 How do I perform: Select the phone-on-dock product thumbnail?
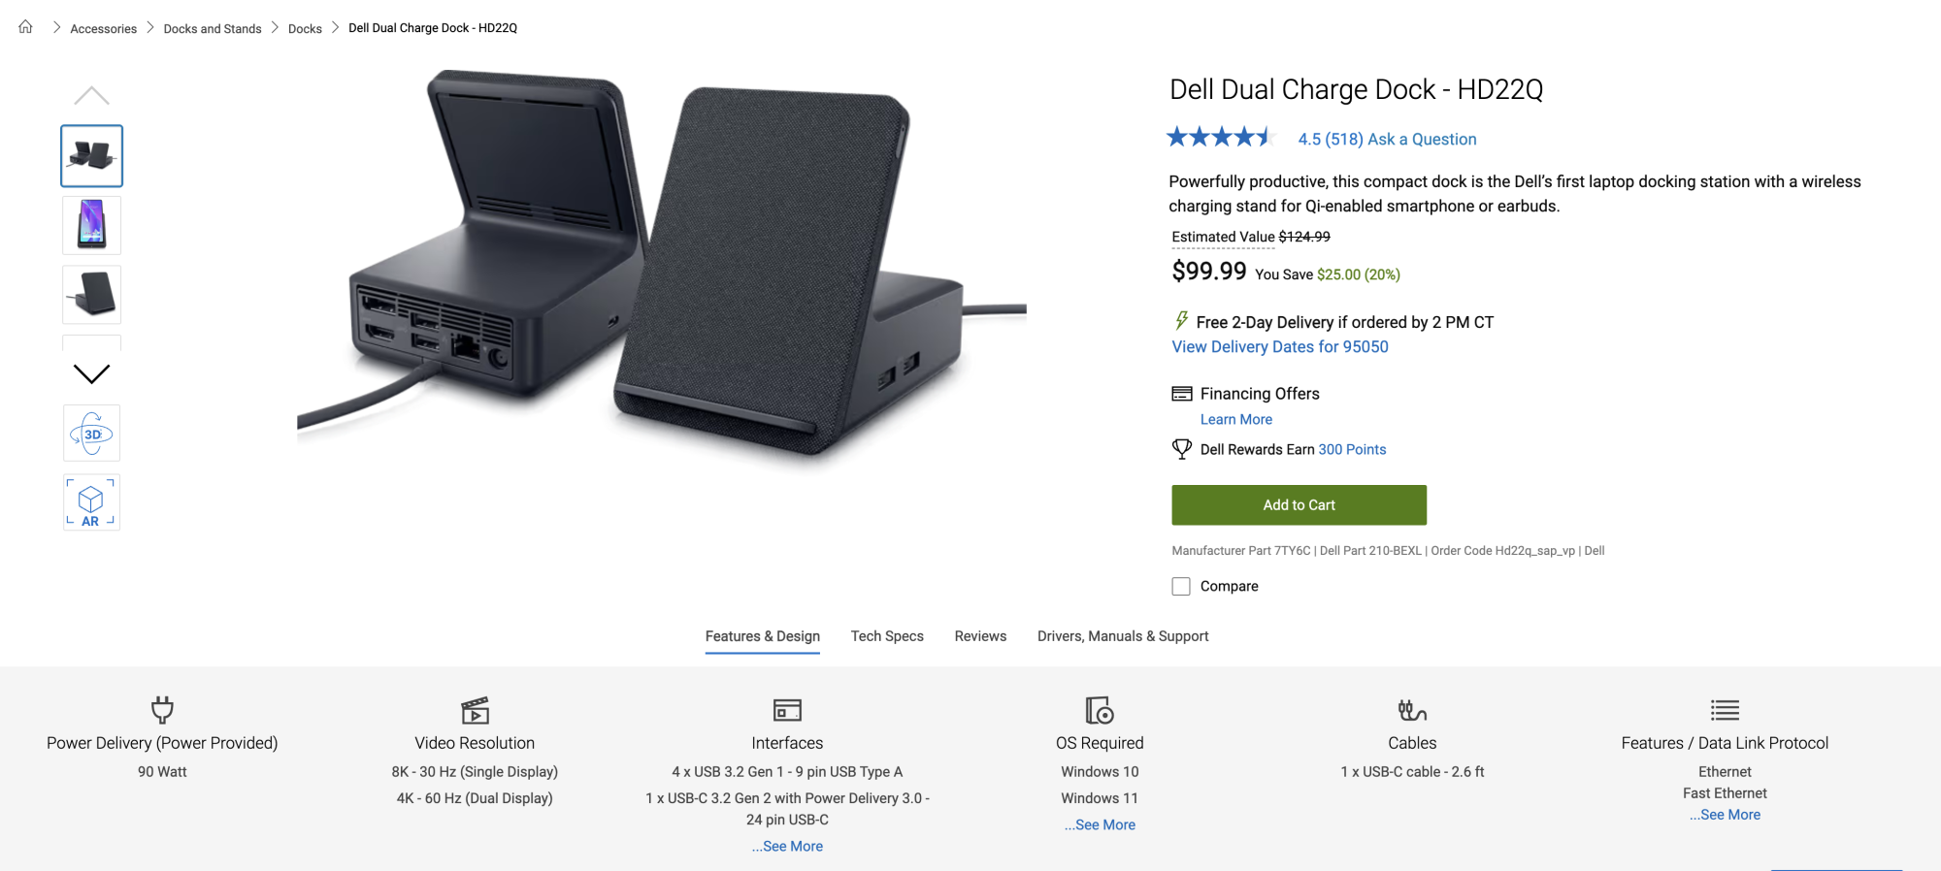point(92,225)
